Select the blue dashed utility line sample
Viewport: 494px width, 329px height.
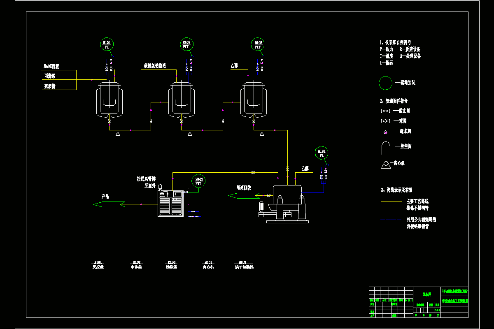391,220
